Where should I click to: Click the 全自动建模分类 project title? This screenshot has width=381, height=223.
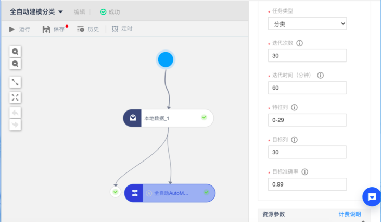point(32,11)
